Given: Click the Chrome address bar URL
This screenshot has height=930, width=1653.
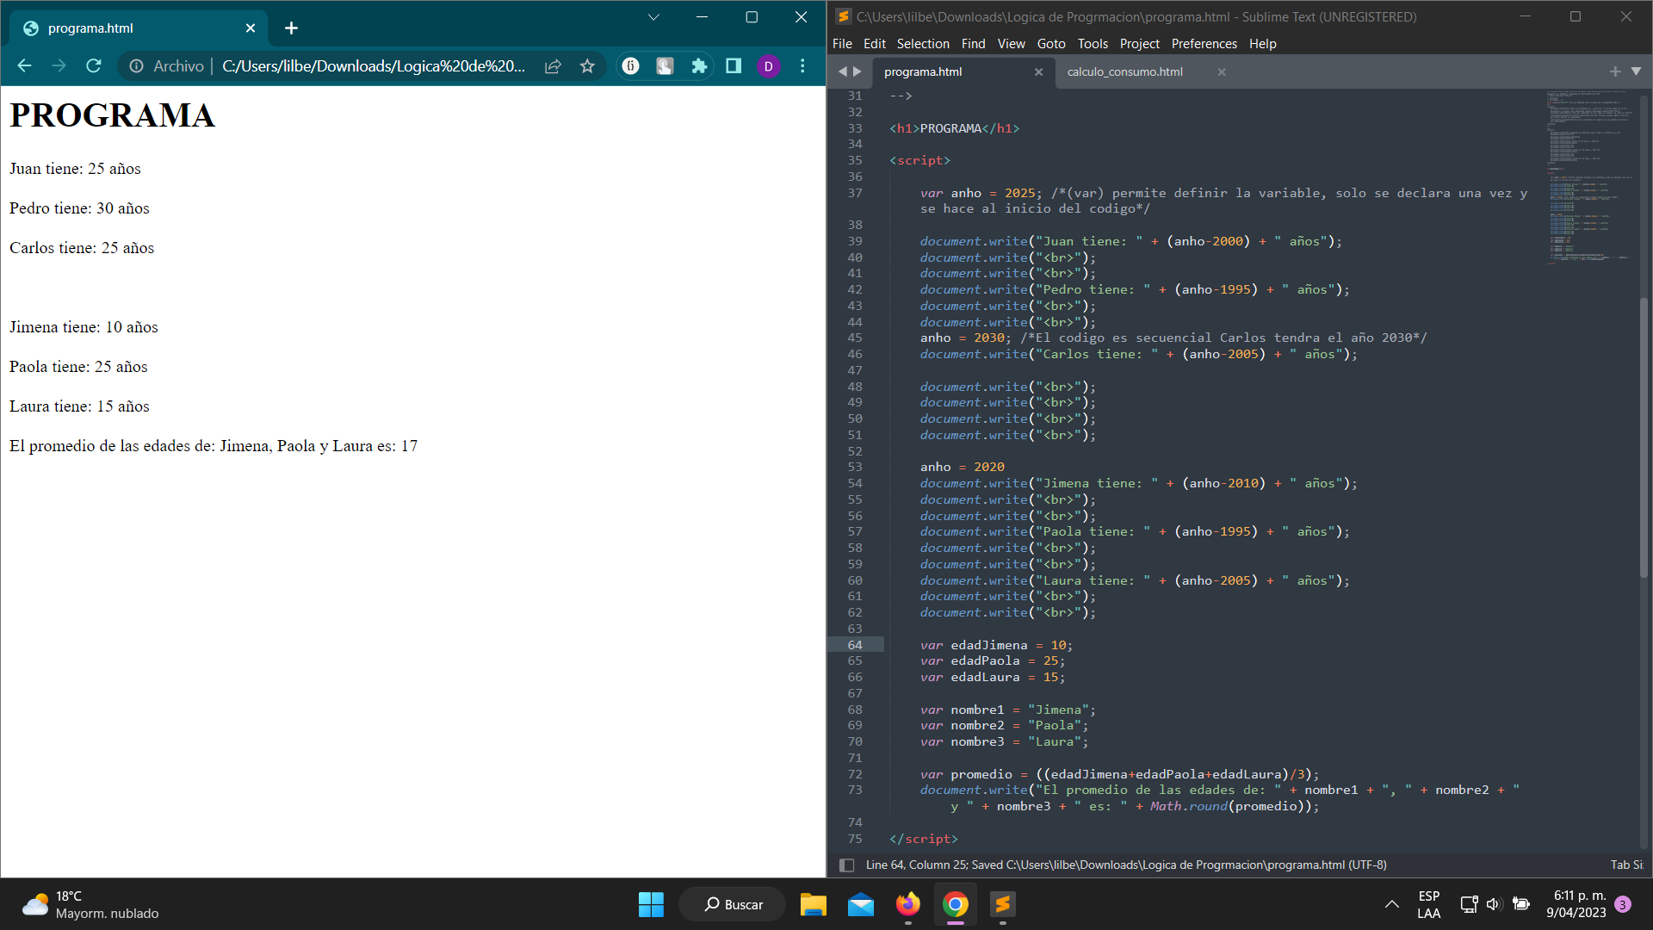Looking at the screenshot, I should coord(374,66).
